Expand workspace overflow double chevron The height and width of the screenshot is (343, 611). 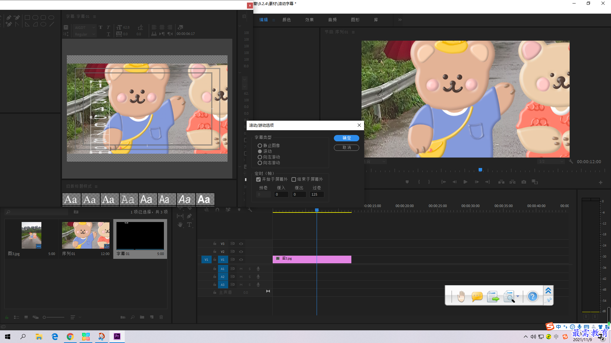[x=400, y=20]
